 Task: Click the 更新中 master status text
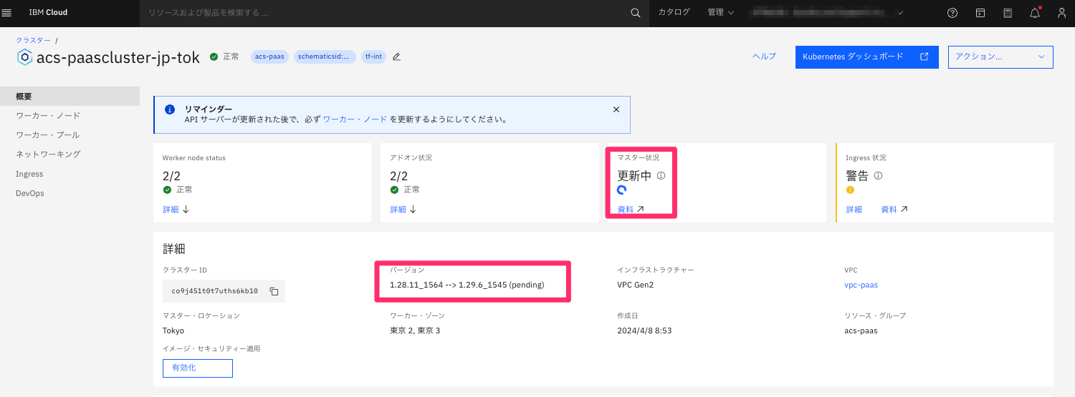coord(635,175)
